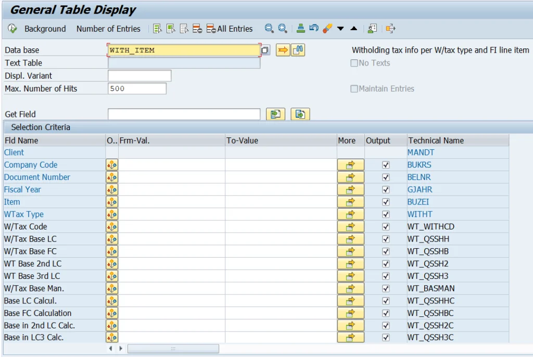
Task: Uncheck Output for Company Code row
Action: [386, 165]
